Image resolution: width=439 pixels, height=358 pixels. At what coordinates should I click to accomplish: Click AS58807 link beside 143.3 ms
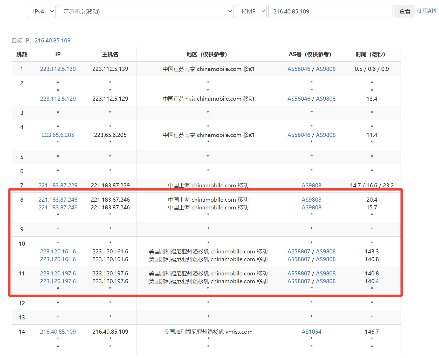(299, 251)
